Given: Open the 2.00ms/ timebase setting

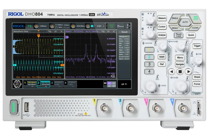Looking at the screenshot, I should [x=43, y=26].
